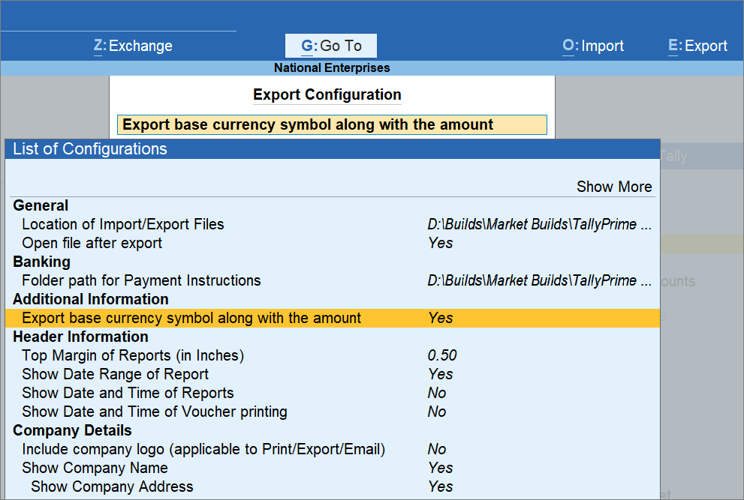The image size is (744, 500).
Task: Select Show Company Name option
Action: [x=332, y=468]
